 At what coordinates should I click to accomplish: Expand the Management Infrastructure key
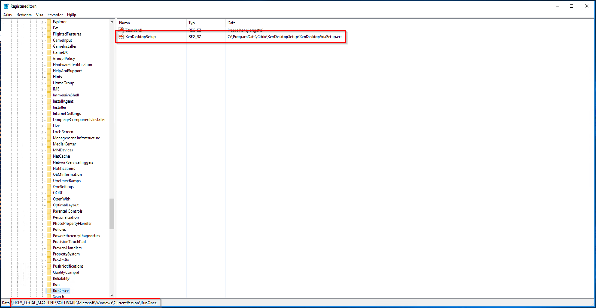42,138
